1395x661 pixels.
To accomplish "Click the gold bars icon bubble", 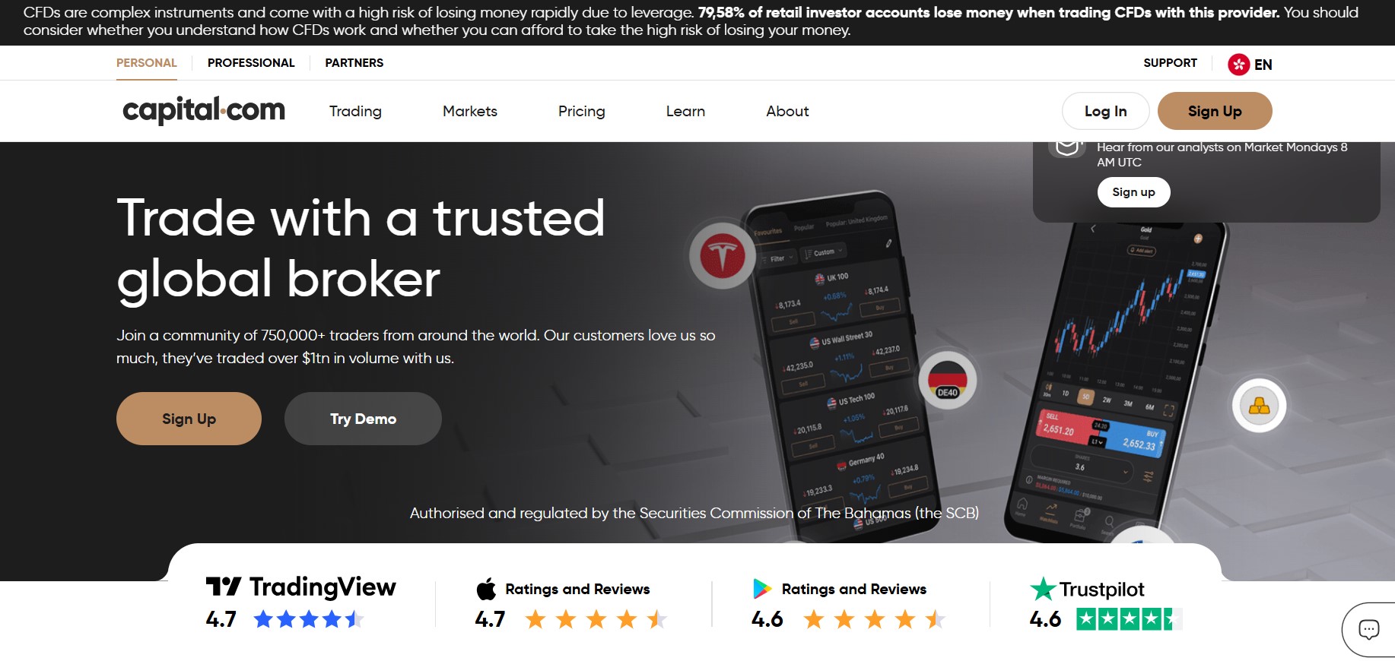I will [1260, 406].
